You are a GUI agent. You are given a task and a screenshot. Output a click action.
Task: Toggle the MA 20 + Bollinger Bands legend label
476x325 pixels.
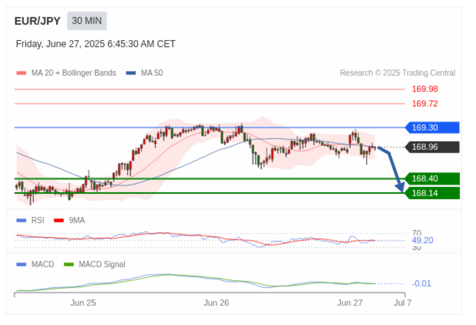[74, 73]
